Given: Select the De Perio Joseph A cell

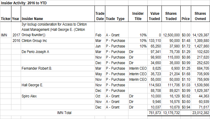Looking at the screenshot, I should pos(58,52).
